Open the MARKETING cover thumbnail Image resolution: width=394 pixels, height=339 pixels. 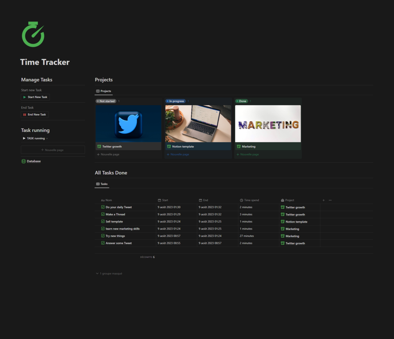268,124
